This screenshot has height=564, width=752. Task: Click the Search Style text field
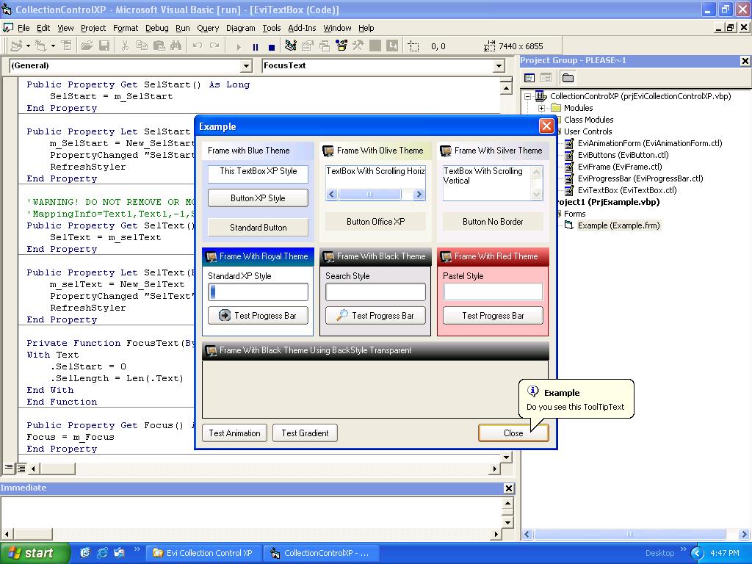pos(375,292)
